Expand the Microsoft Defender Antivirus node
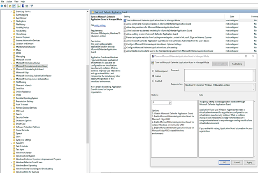The height and width of the screenshot is (173, 258). 11,63
